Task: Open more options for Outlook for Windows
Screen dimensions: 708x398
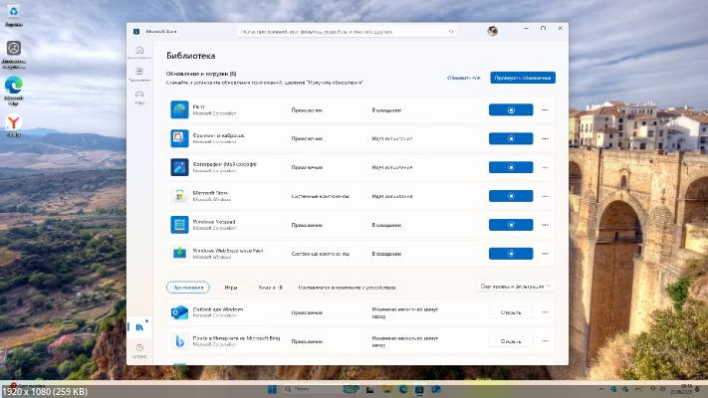Action: point(545,312)
